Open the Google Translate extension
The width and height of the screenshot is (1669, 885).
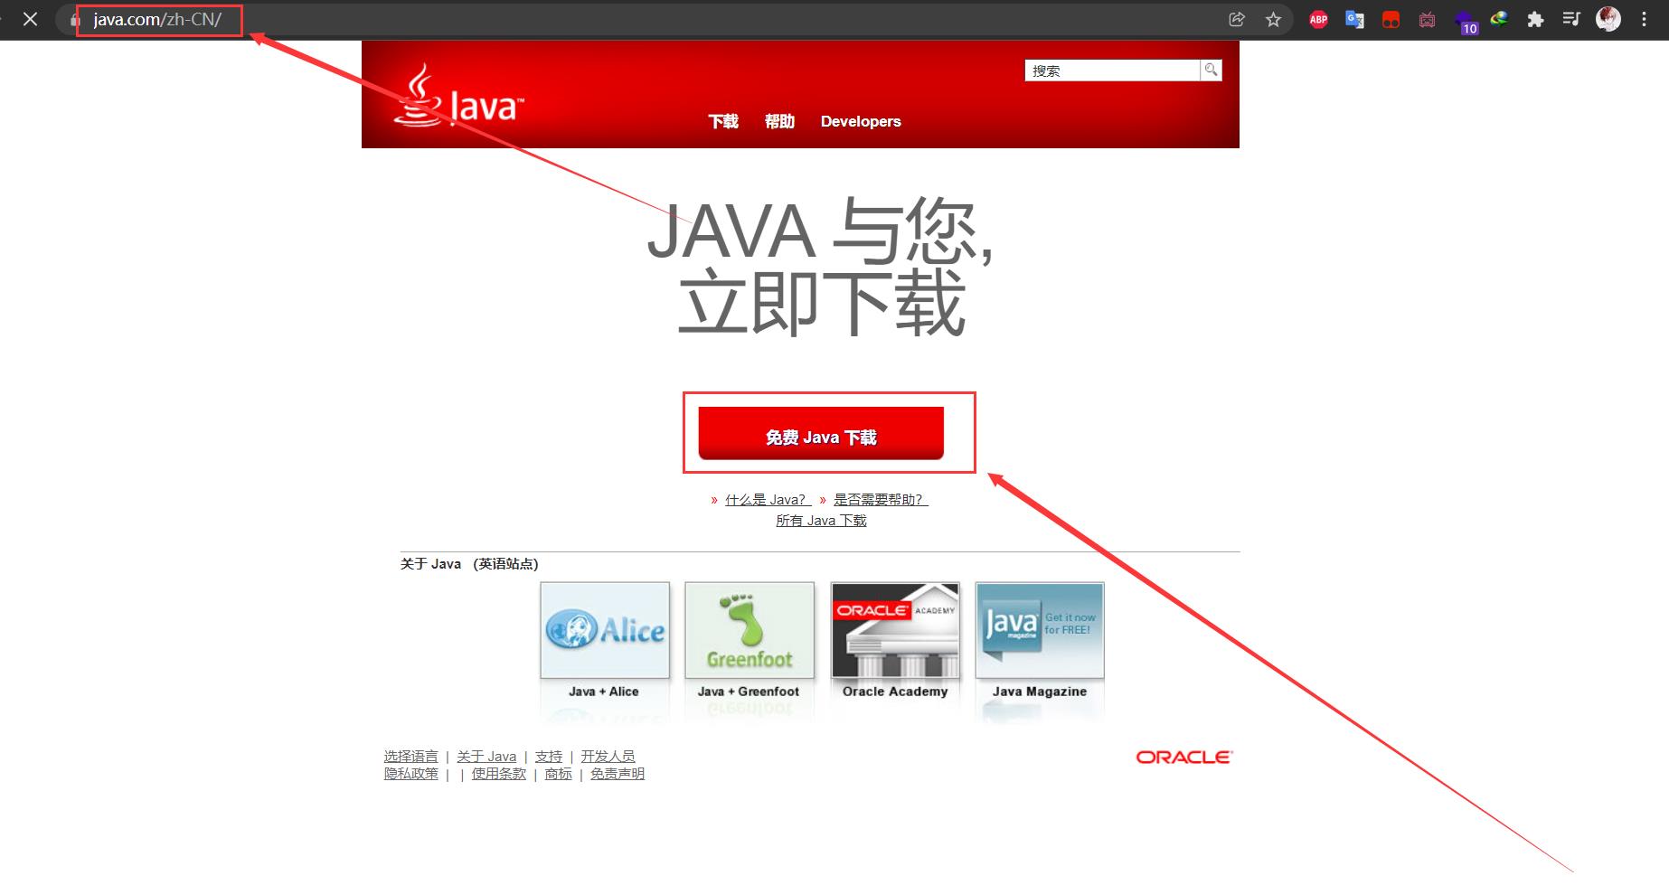pos(1354,19)
